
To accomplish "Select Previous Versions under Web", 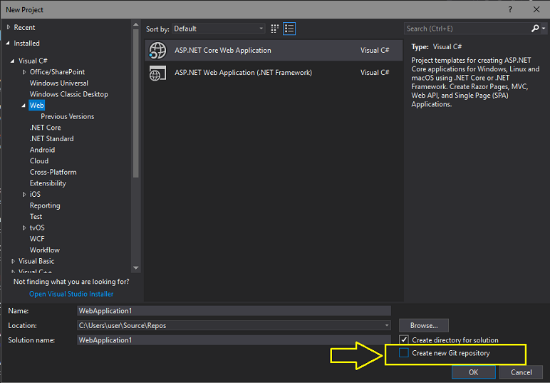I will tap(68, 116).
